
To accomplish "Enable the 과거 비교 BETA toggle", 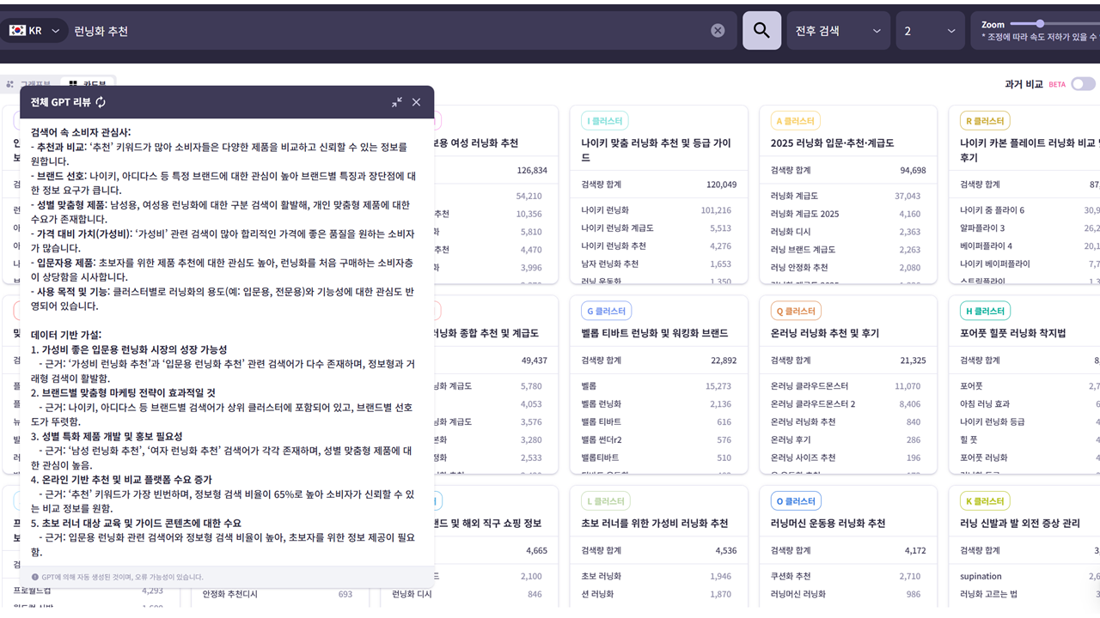I will (x=1083, y=83).
